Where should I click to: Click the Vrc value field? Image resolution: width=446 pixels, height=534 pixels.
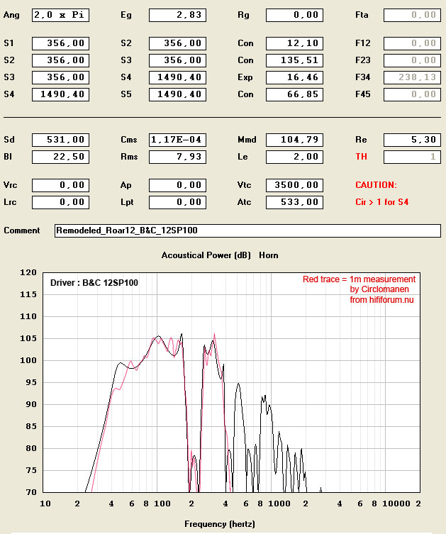pos(60,185)
